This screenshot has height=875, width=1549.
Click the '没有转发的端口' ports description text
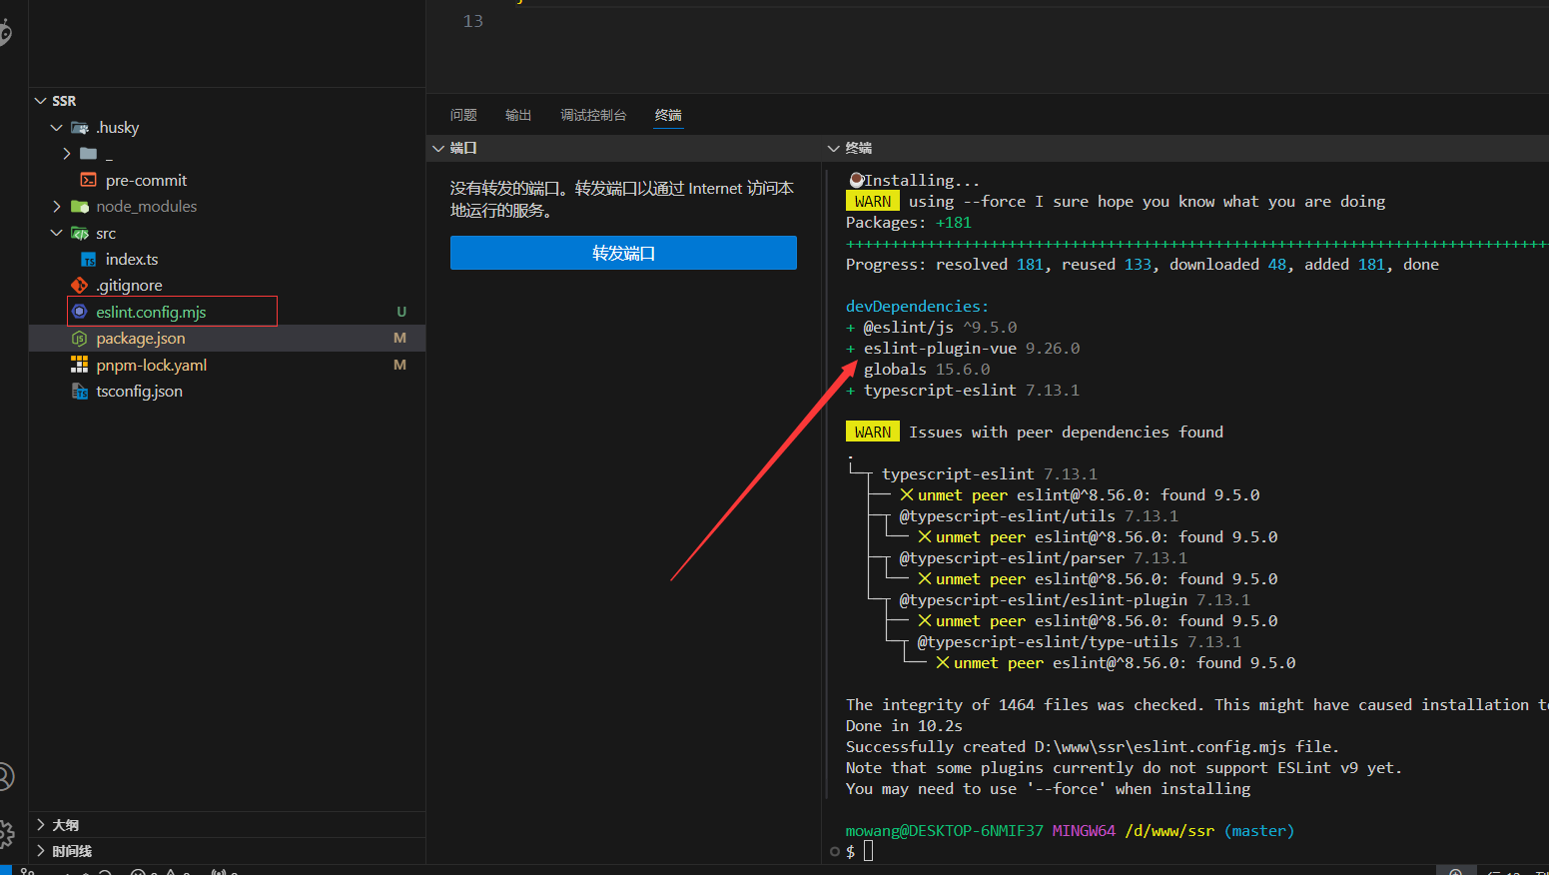point(622,199)
